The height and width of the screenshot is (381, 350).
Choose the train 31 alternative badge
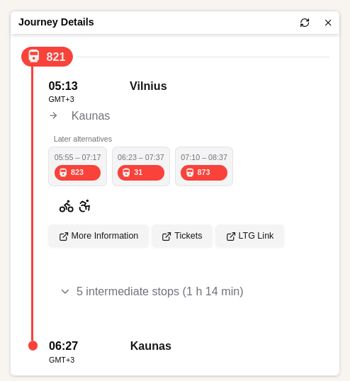(x=141, y=173)
